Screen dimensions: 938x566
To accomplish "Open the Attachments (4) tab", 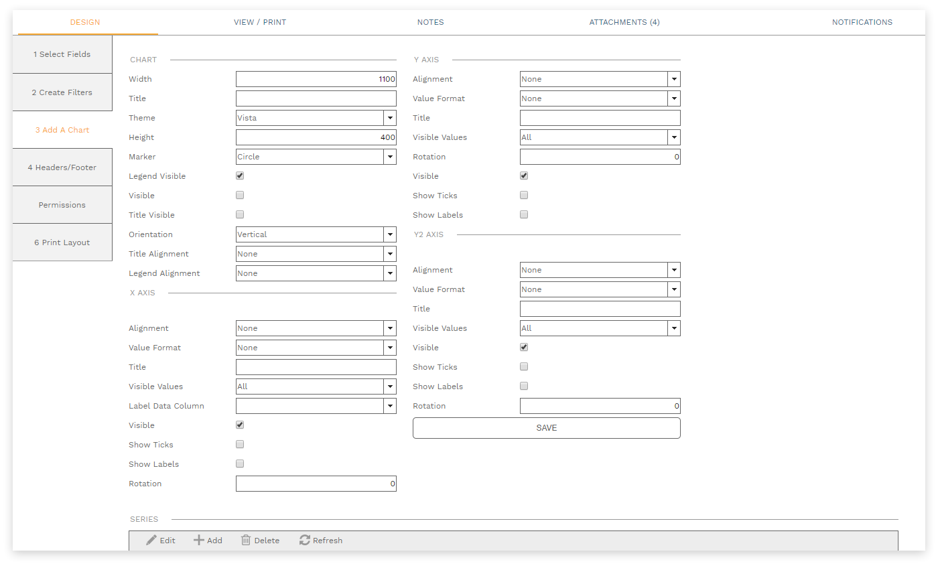I will pos(624,22).
